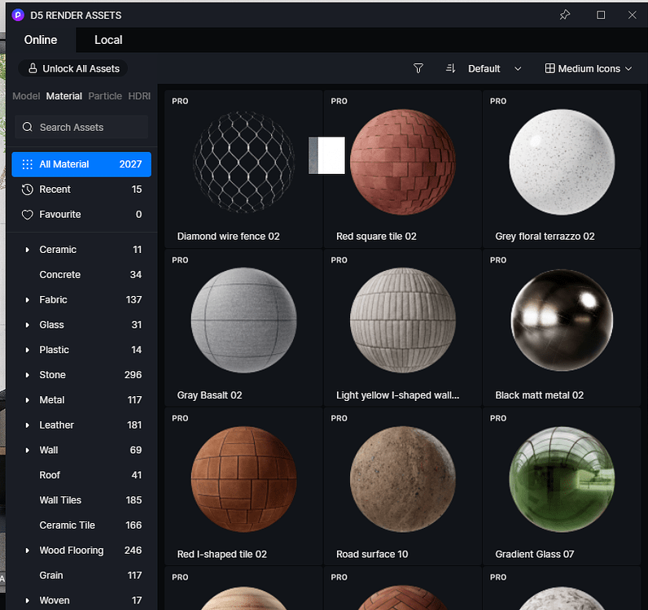The width and height of the screenshot is (648, 610).
Task: Select the Red I-shaped tile 02 material
Action: point(243,486)
